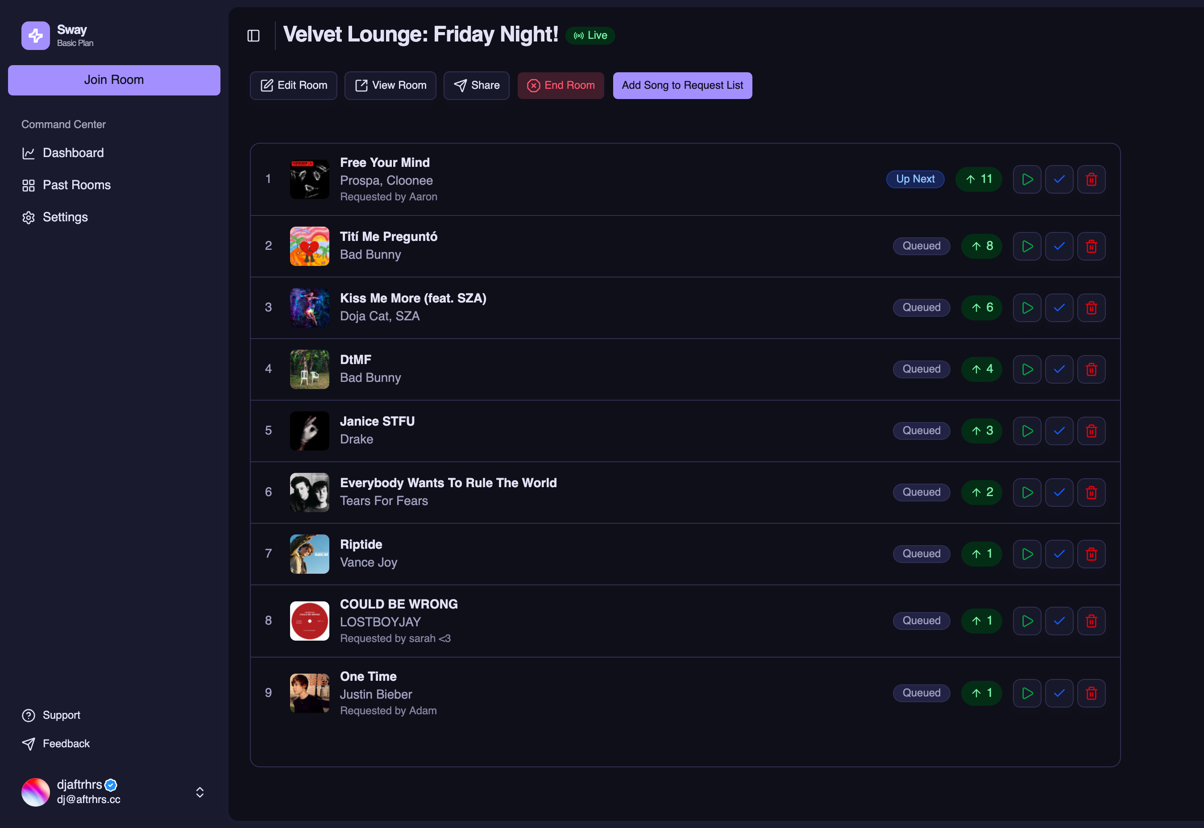1204x828 pixels.
Task: Click Add Song to Request List
Action: (682, 86)
